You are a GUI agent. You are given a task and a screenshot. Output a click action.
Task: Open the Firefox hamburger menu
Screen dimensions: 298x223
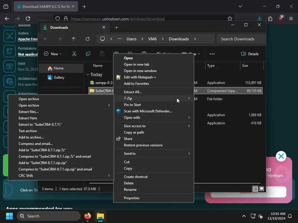point(291,19)
